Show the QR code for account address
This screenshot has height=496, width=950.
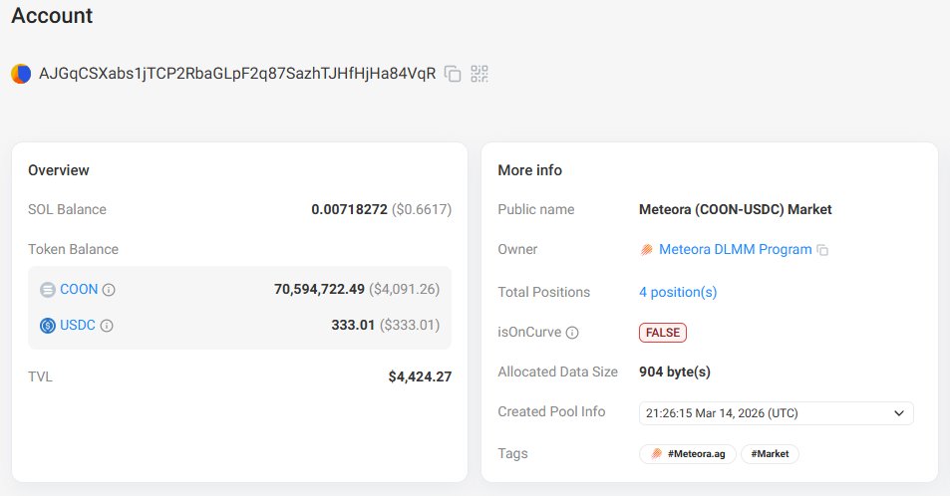(479, 74)
